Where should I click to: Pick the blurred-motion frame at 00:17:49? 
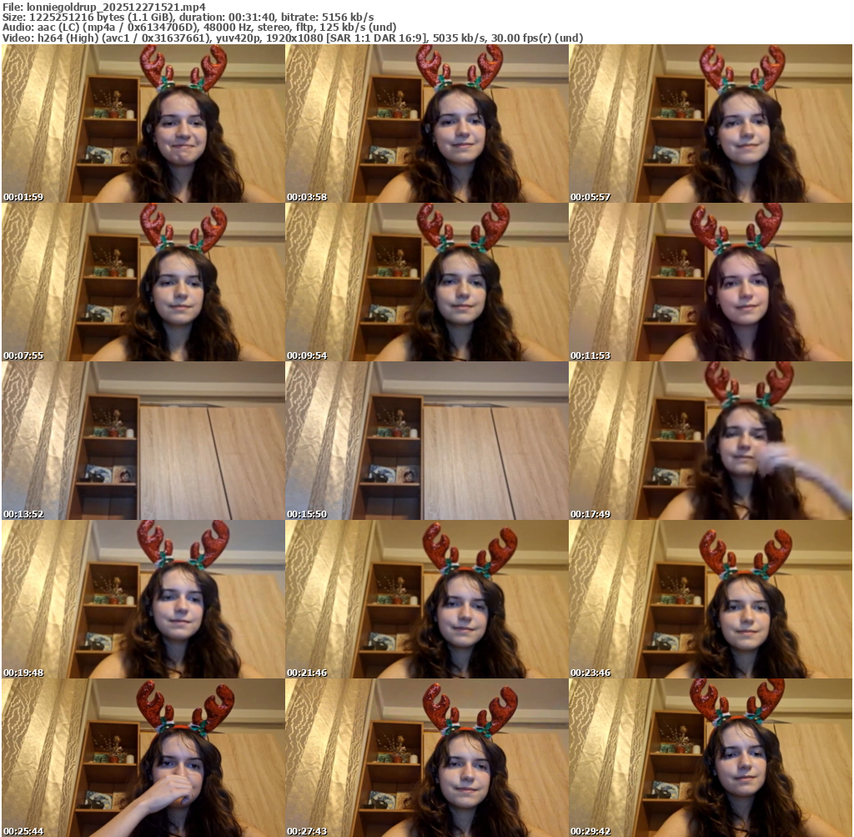pos(711,441)
